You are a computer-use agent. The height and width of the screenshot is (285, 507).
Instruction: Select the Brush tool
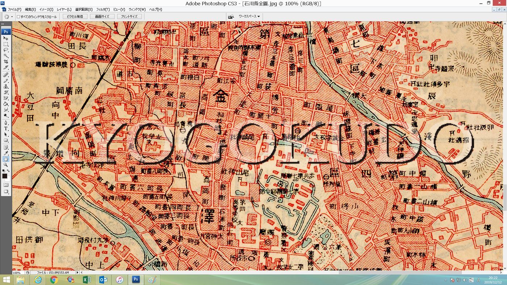[x=6, y=81]
